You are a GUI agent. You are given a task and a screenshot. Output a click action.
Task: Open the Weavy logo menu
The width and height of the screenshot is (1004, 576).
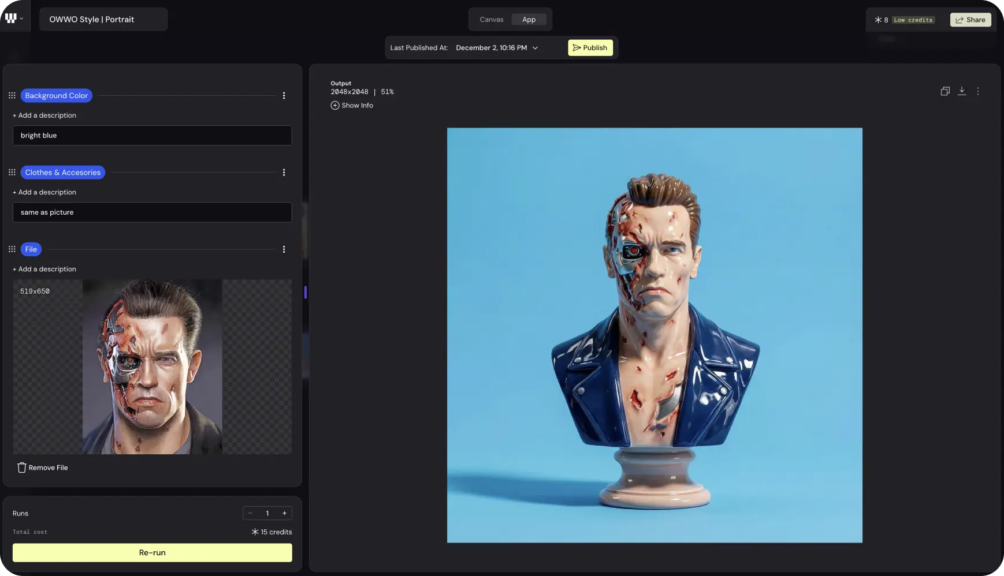click(14, 18)
